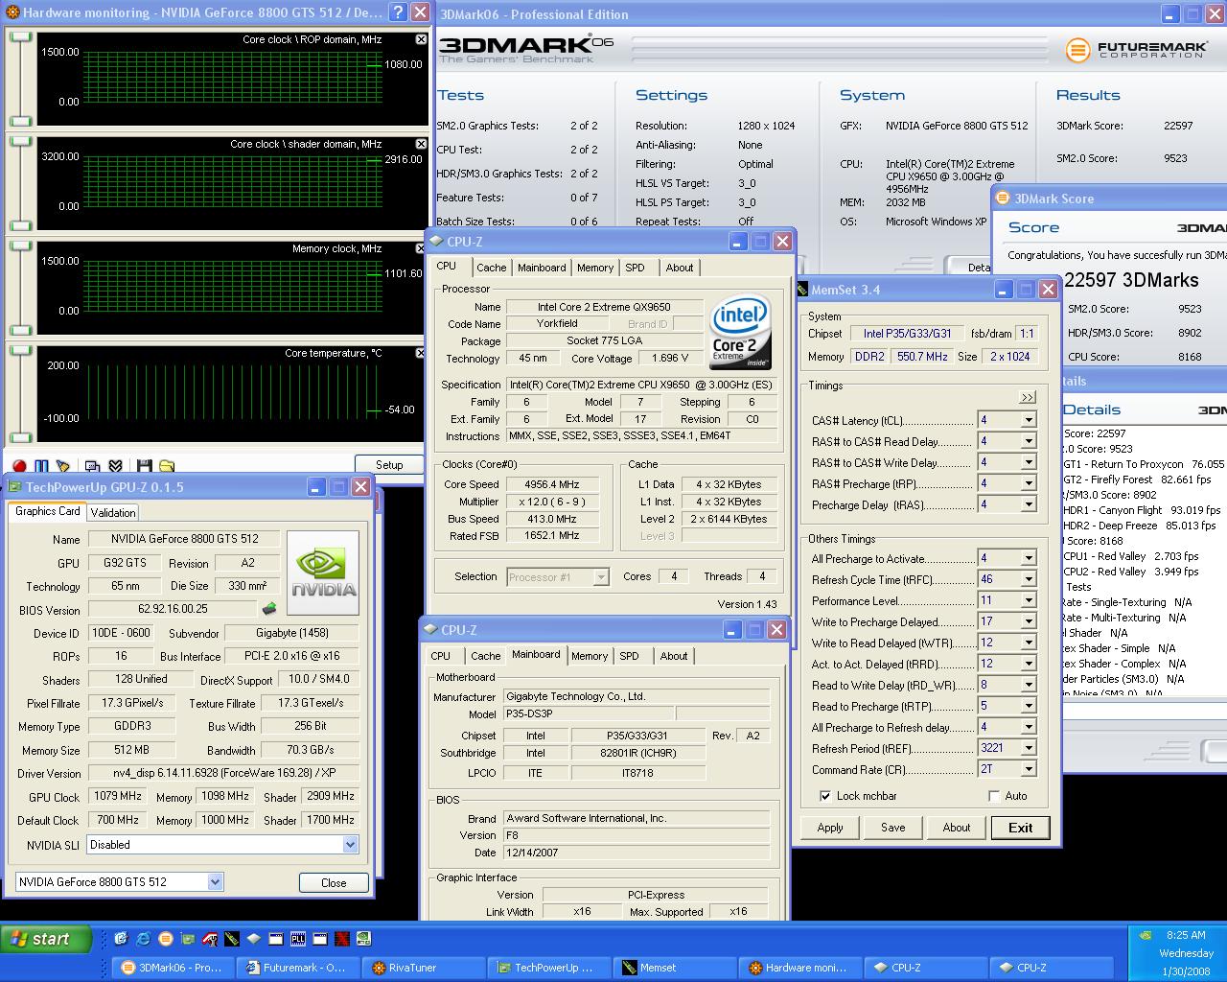Enable the Auto checkbox in MemSet

(994, 796)
